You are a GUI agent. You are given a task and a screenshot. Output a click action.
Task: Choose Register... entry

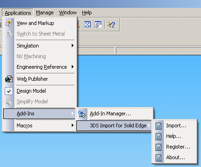(x=174, y=147)
